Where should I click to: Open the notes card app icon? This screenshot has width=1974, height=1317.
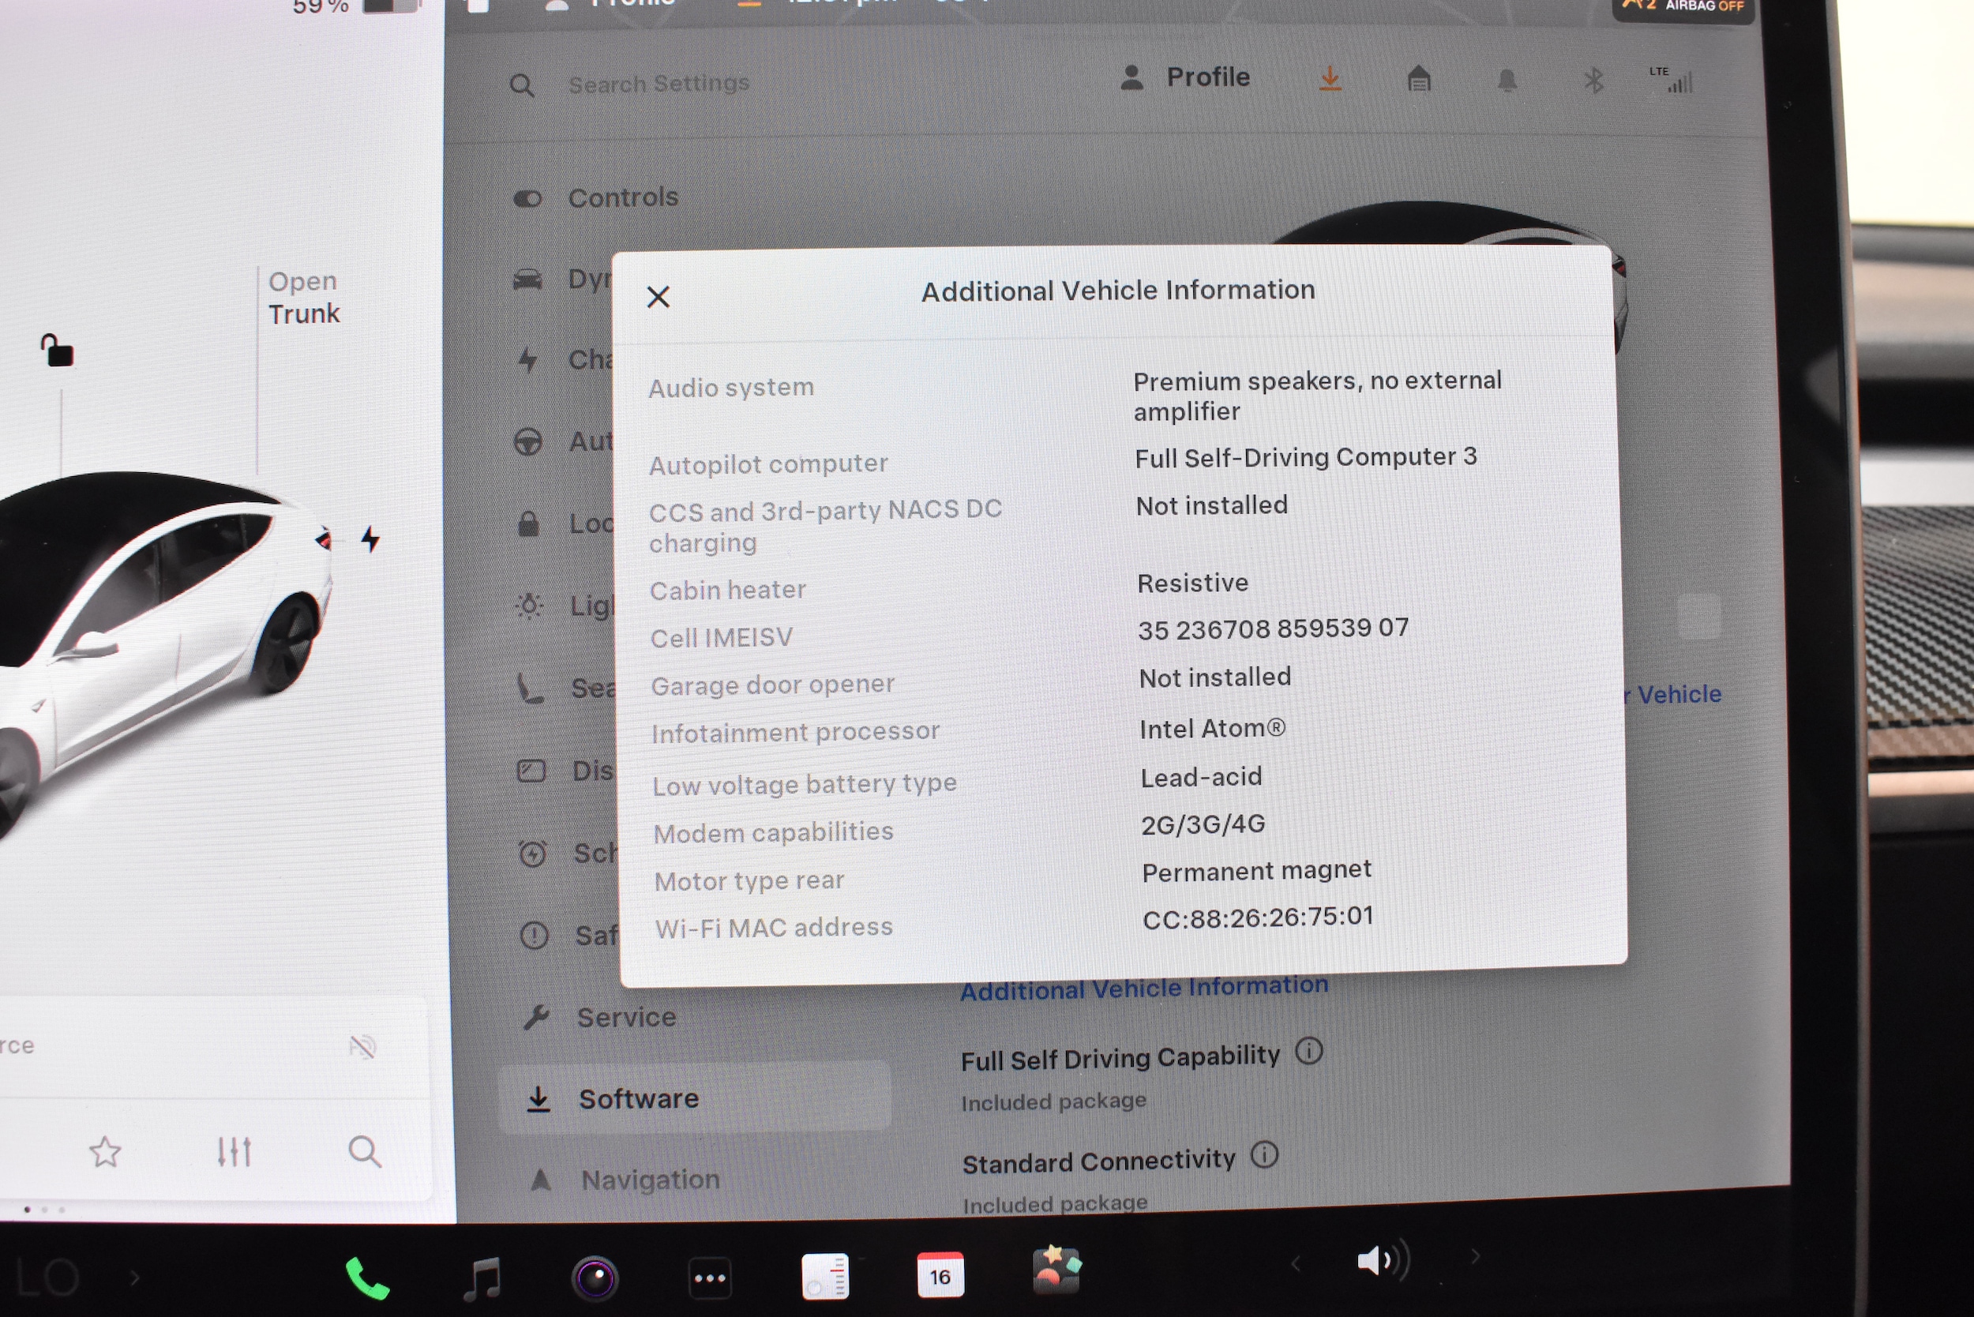[x=825, y=1276]
